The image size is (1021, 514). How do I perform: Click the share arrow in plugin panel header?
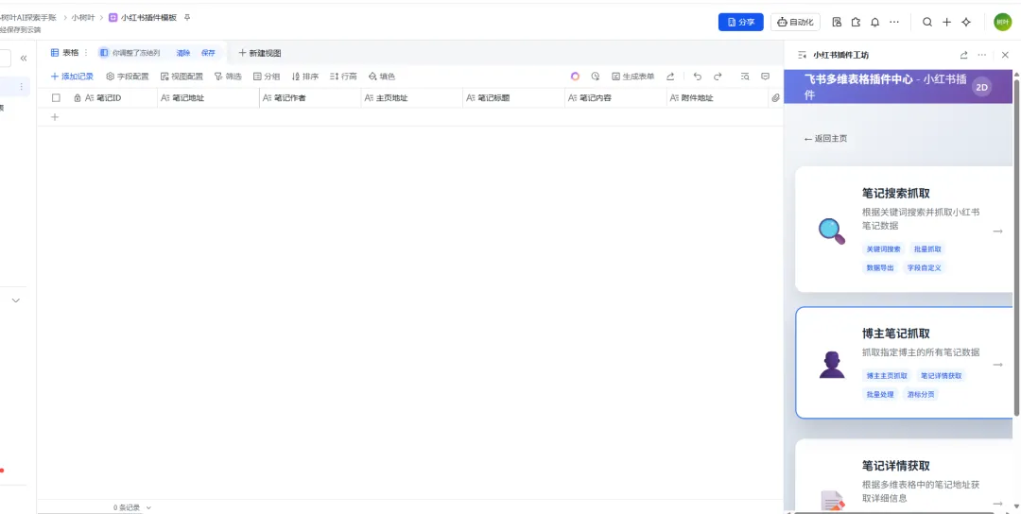(x=963, y=56)
